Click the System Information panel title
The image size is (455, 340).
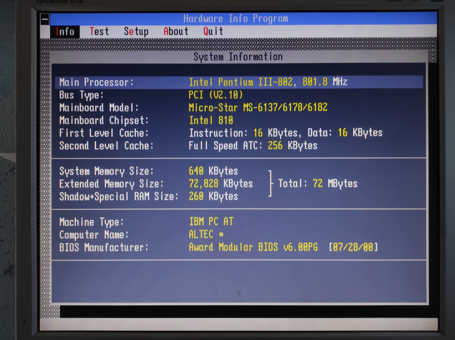pos(238,57)
